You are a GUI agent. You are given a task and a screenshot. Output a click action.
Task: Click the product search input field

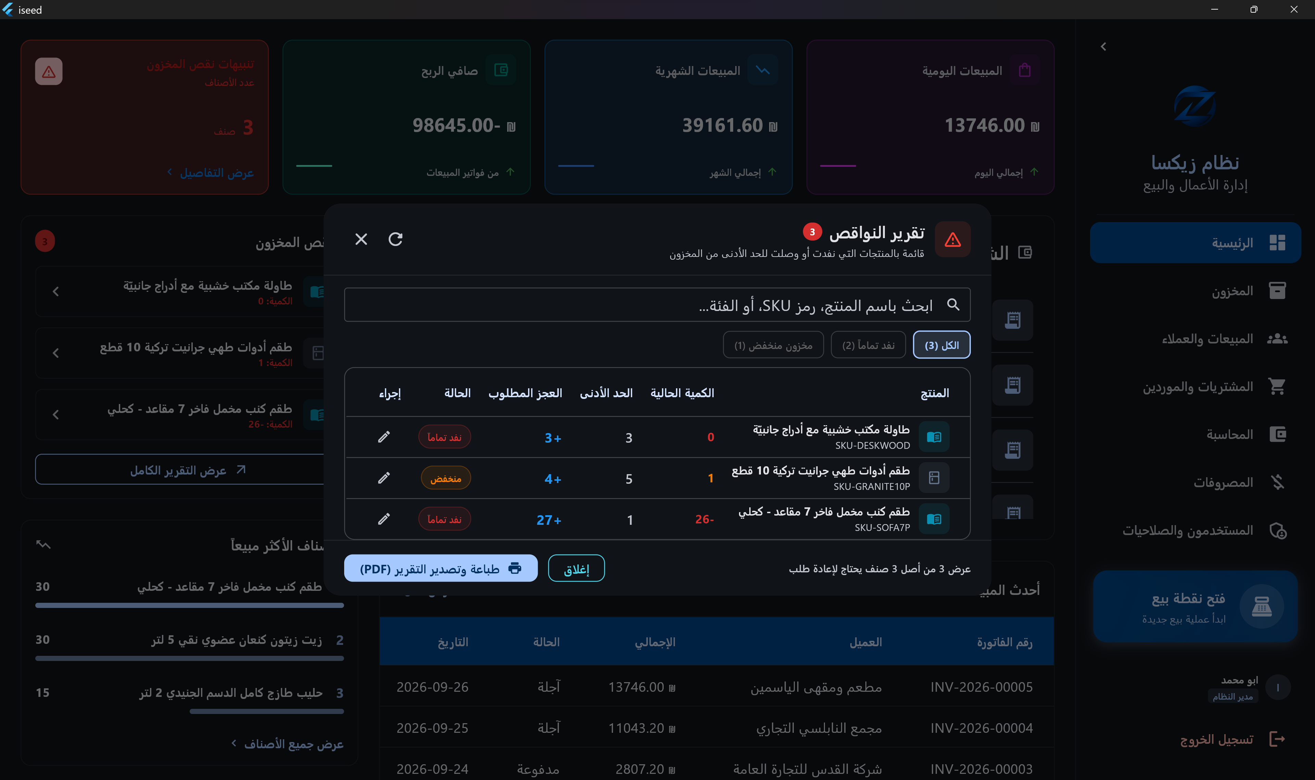click(657, 305)
